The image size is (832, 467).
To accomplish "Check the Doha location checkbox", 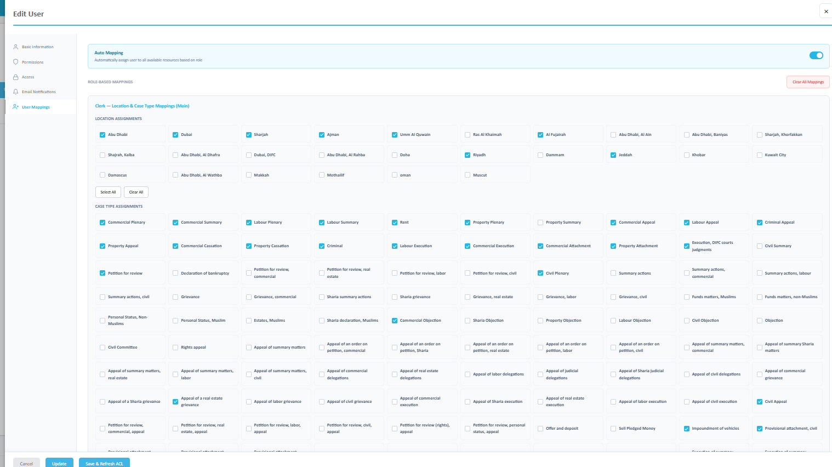I will 395,155.
